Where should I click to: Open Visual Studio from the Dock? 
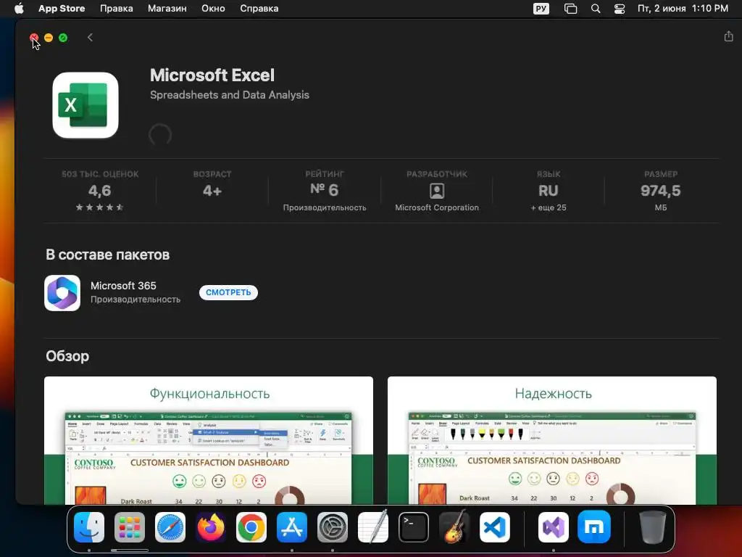click(553, 527)
